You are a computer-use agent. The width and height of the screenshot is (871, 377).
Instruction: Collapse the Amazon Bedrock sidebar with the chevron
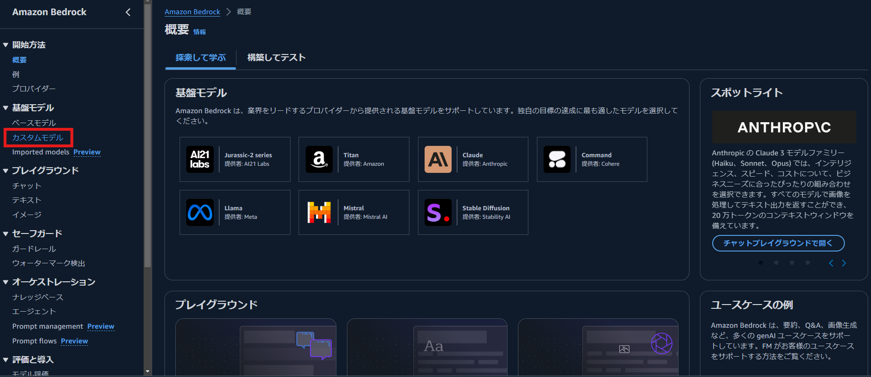click(x=128, y=12)
